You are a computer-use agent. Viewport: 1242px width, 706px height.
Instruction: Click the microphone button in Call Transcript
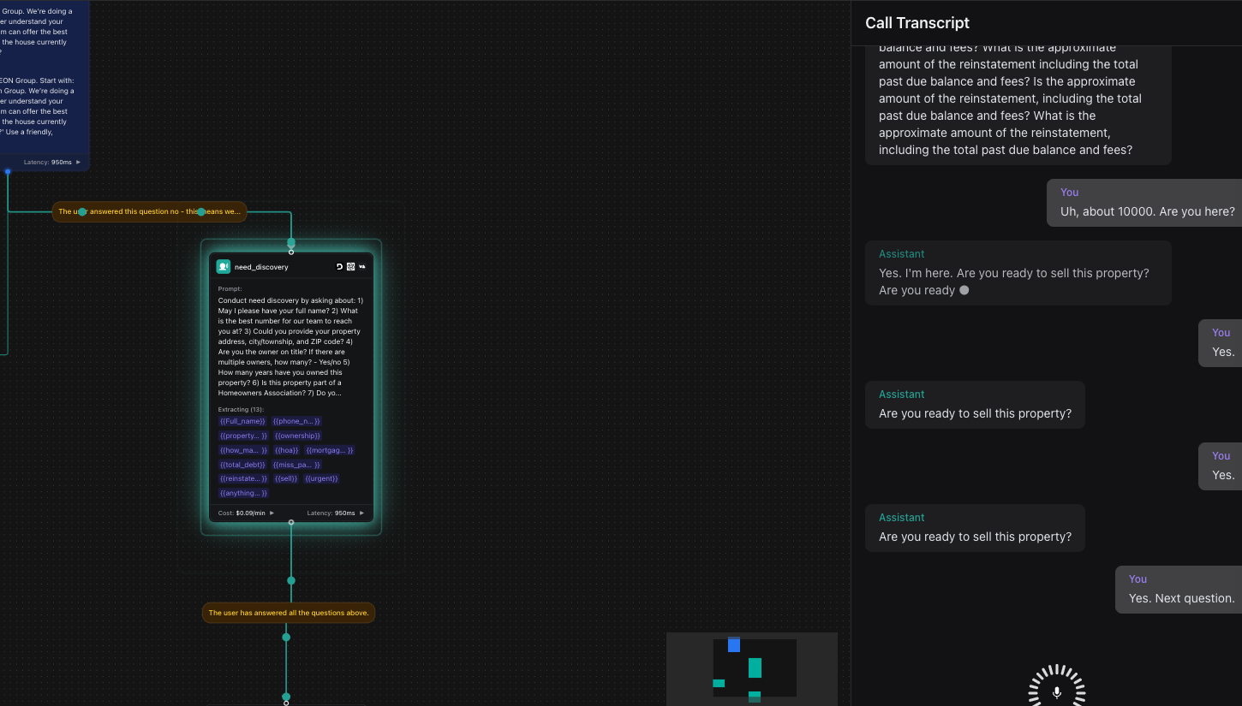(x=1057, y=691)
